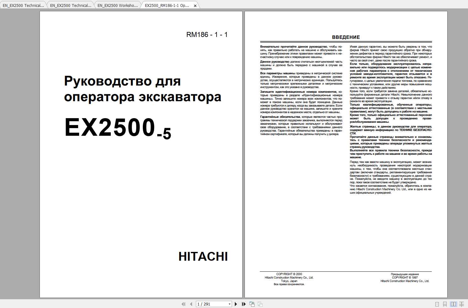Image resolution: width=468 pixels, height=308 pixels.
Task: Choose continuous facing pages layout
Action: coord(461,304)
